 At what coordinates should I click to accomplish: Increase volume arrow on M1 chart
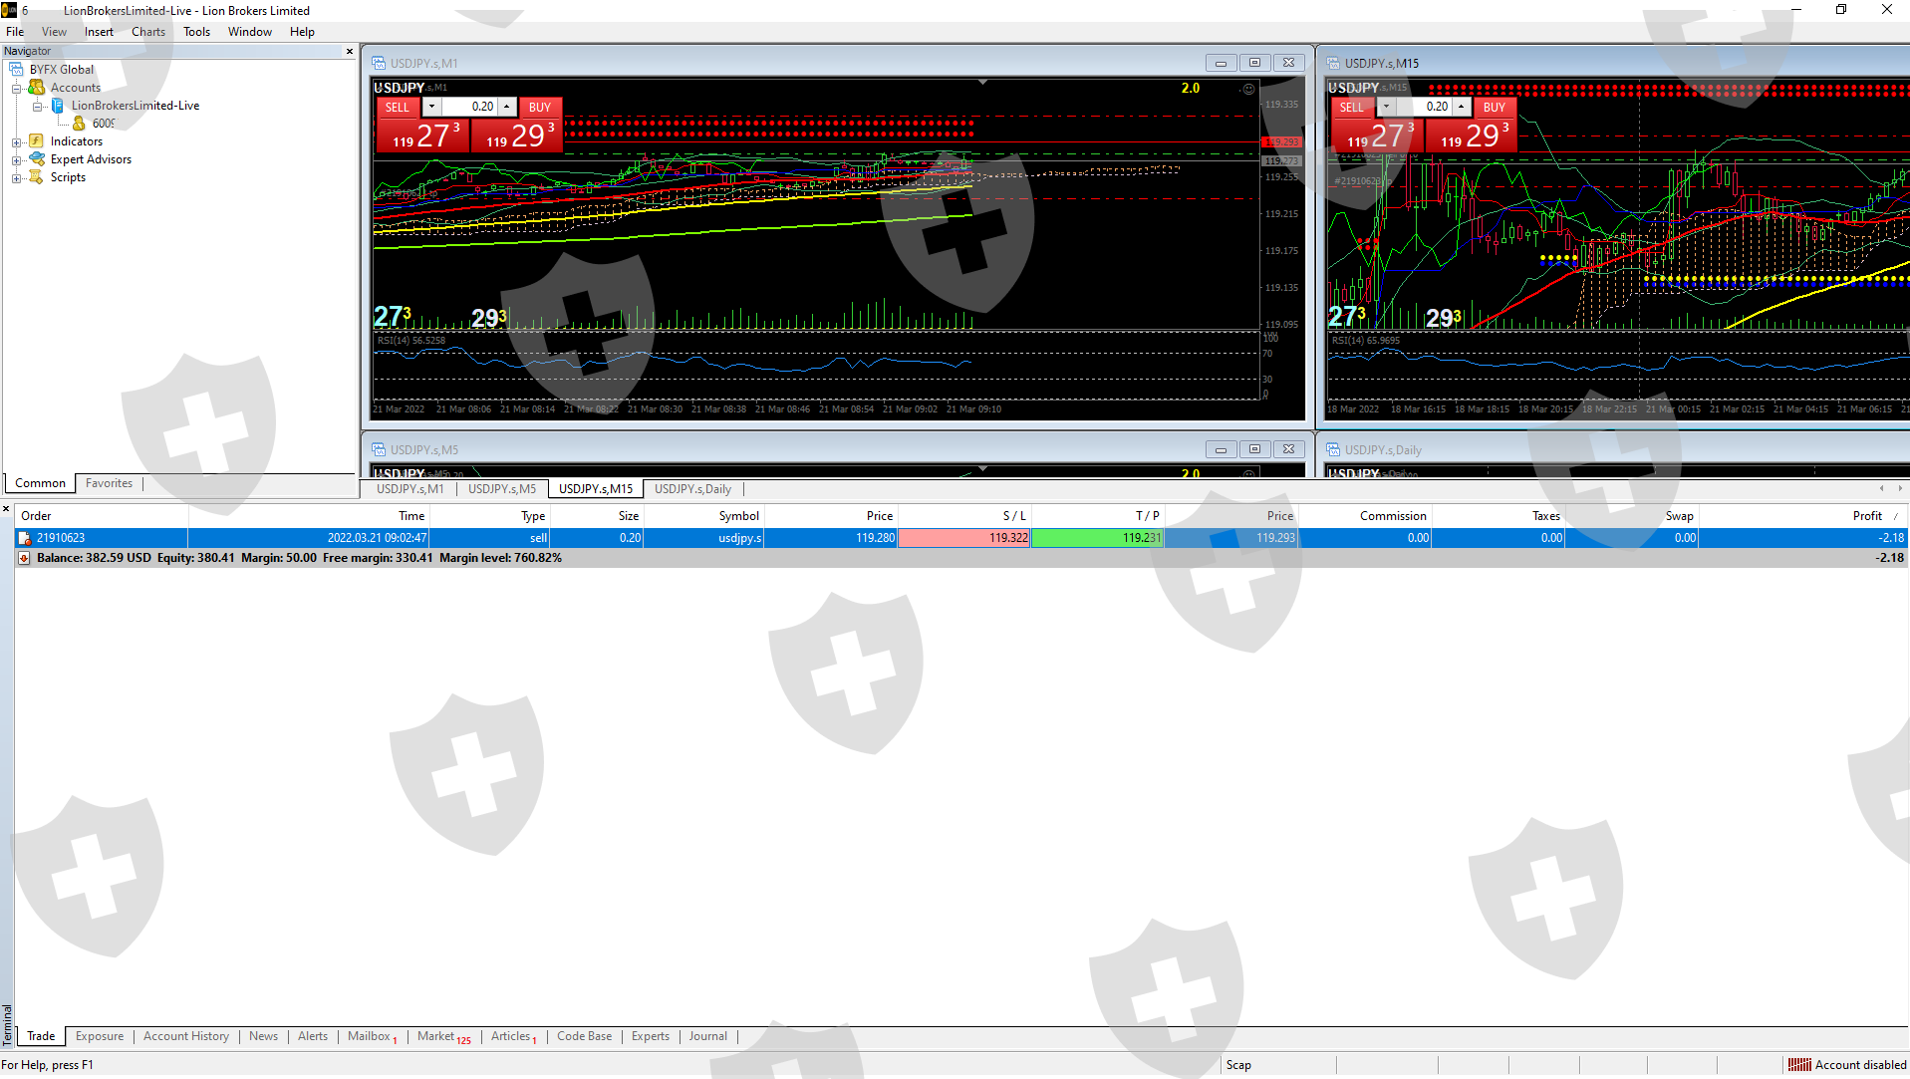click(x=507, y=107)
